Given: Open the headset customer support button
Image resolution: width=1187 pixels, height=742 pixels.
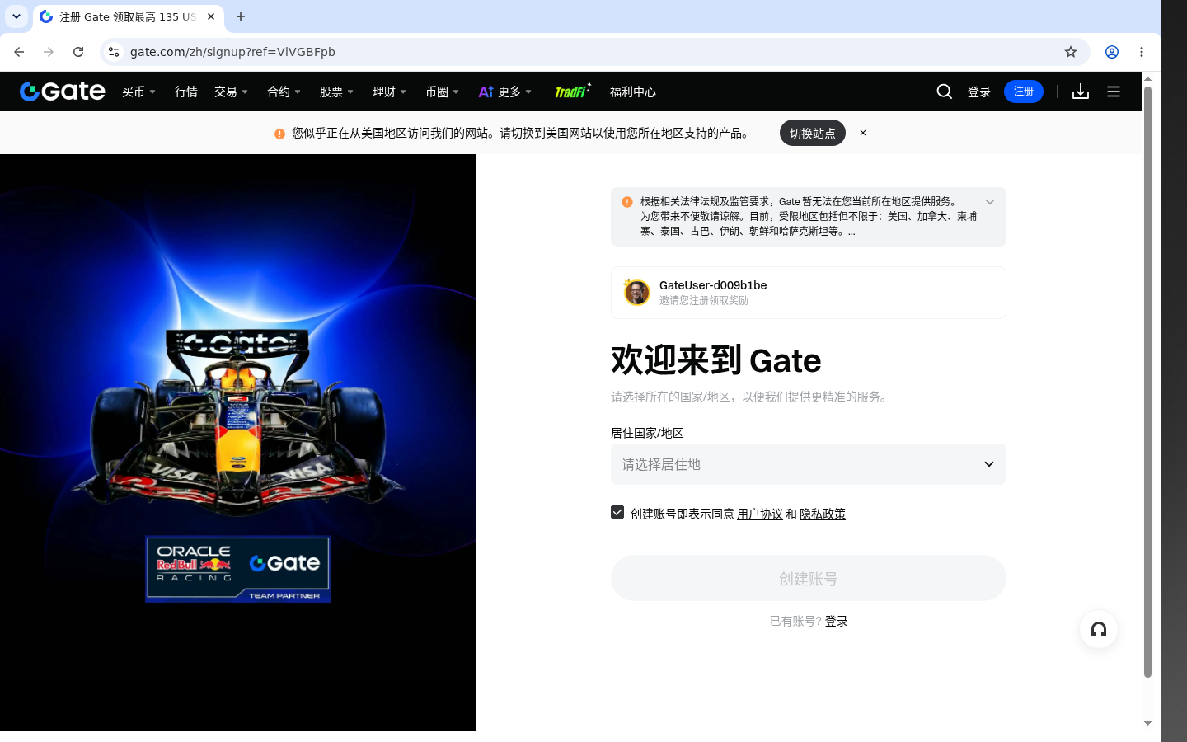Looking at the screenshot, I should click(1099, 629).
